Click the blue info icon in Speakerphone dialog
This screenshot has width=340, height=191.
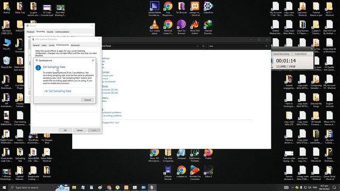38,68
